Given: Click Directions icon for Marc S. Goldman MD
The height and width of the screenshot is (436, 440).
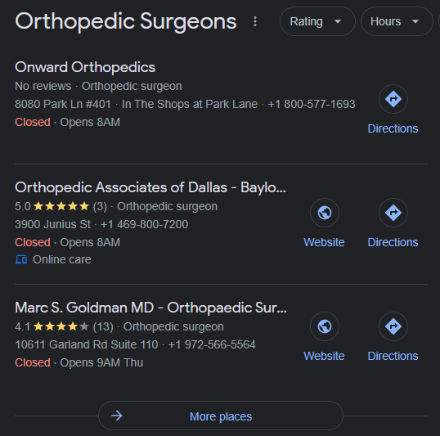Looking at the screenshot, I should click(x=393, y=326).
